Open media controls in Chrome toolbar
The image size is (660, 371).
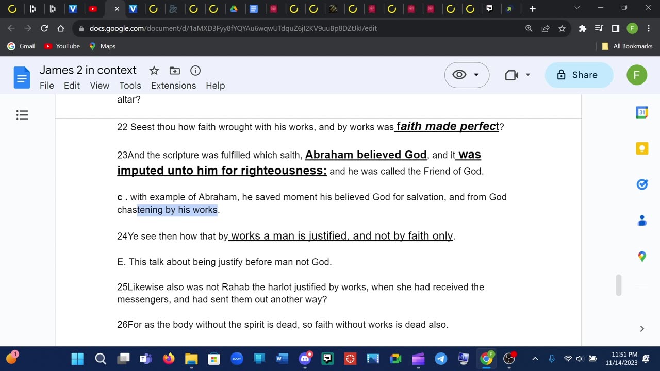[x=599, y=29]
